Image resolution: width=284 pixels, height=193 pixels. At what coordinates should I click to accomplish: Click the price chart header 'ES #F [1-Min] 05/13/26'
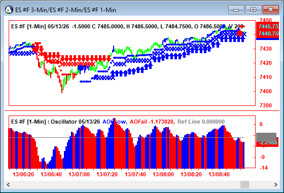tap(40, 26)
